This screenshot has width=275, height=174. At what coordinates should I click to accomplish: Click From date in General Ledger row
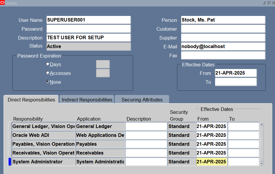coord(211,126)
